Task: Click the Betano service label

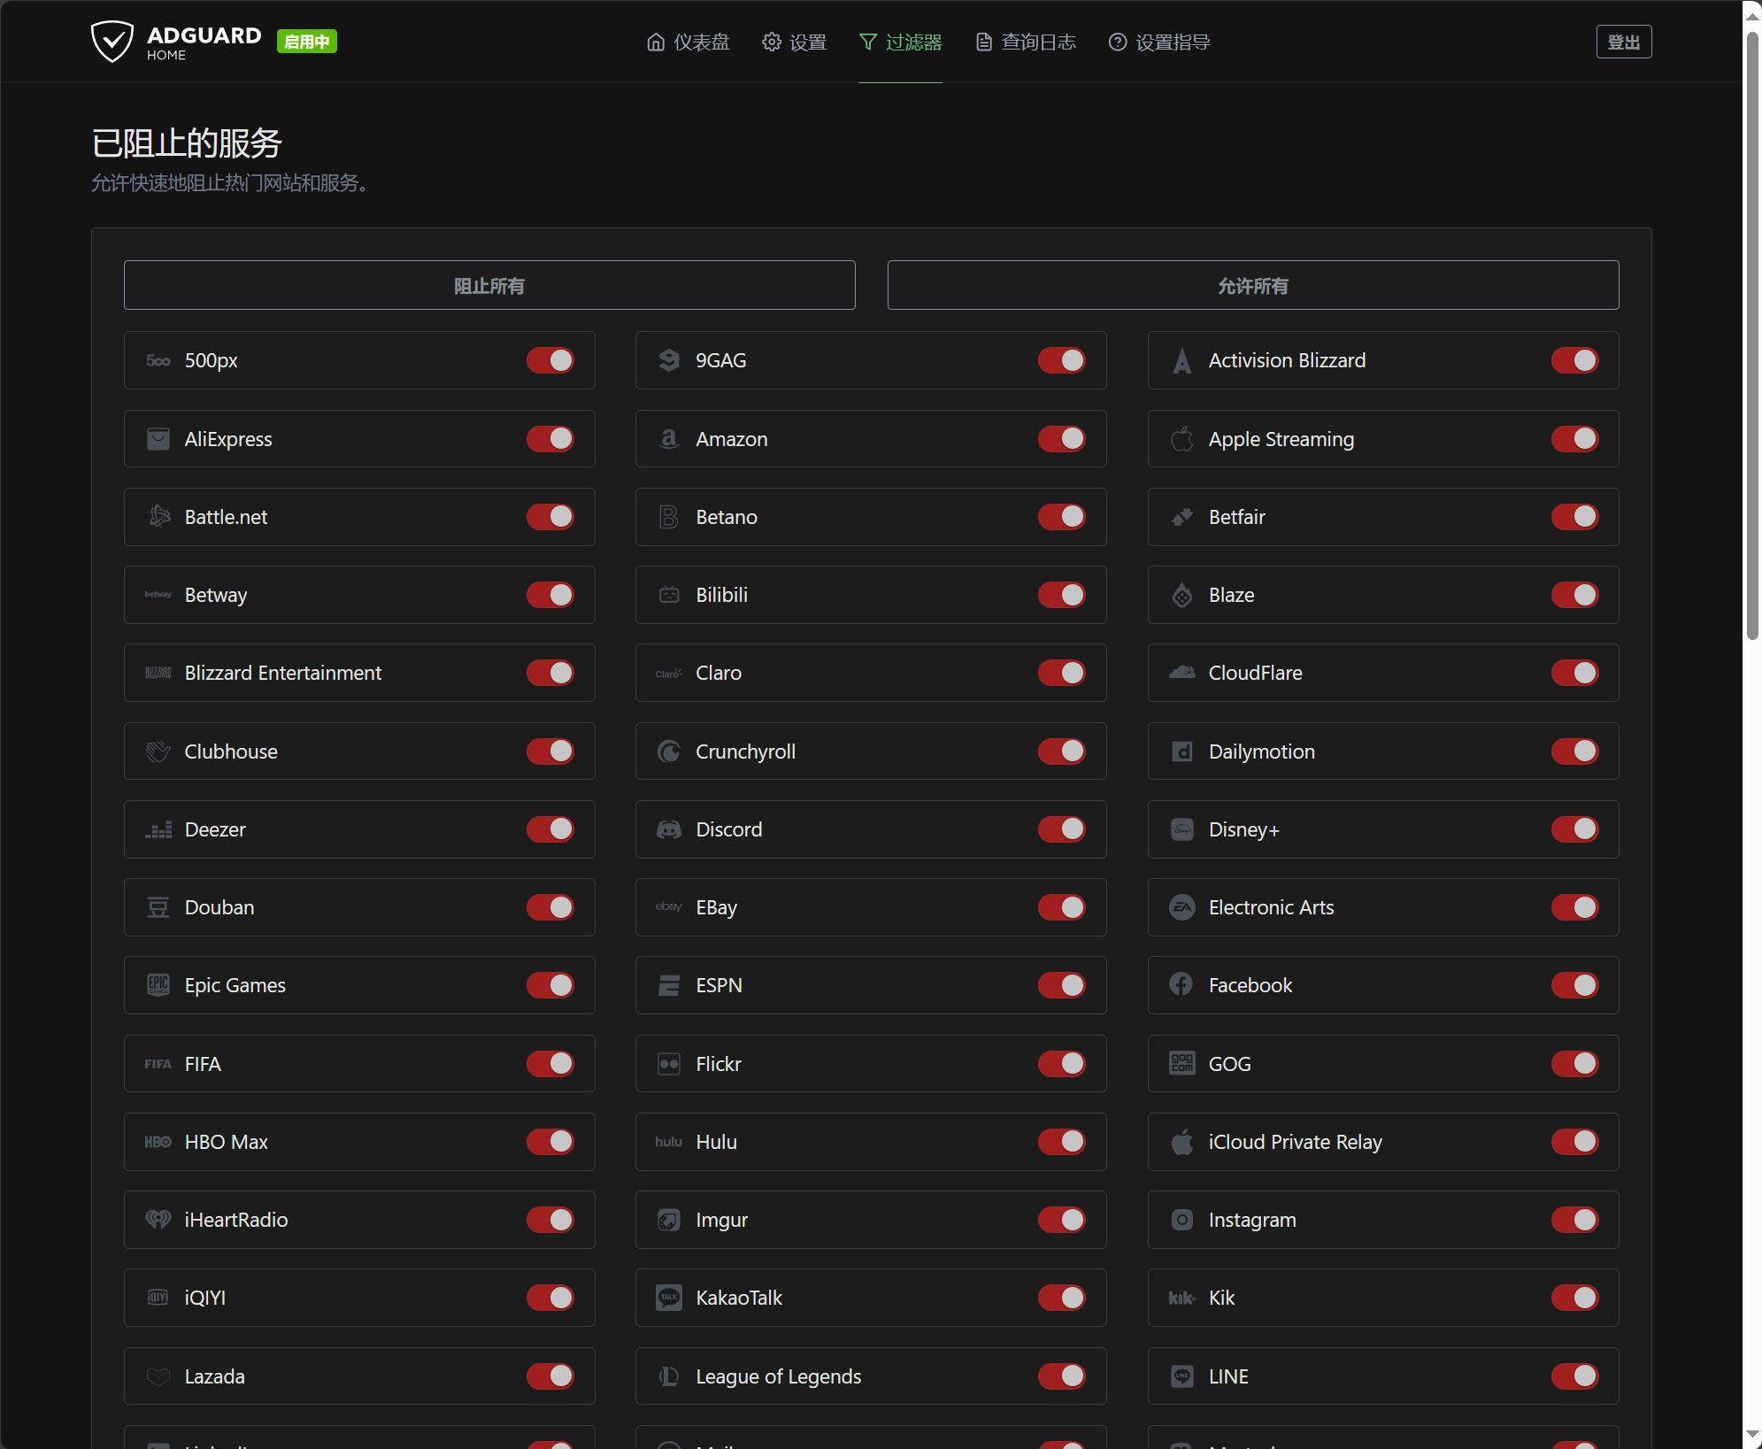Action: pos(727,517)
